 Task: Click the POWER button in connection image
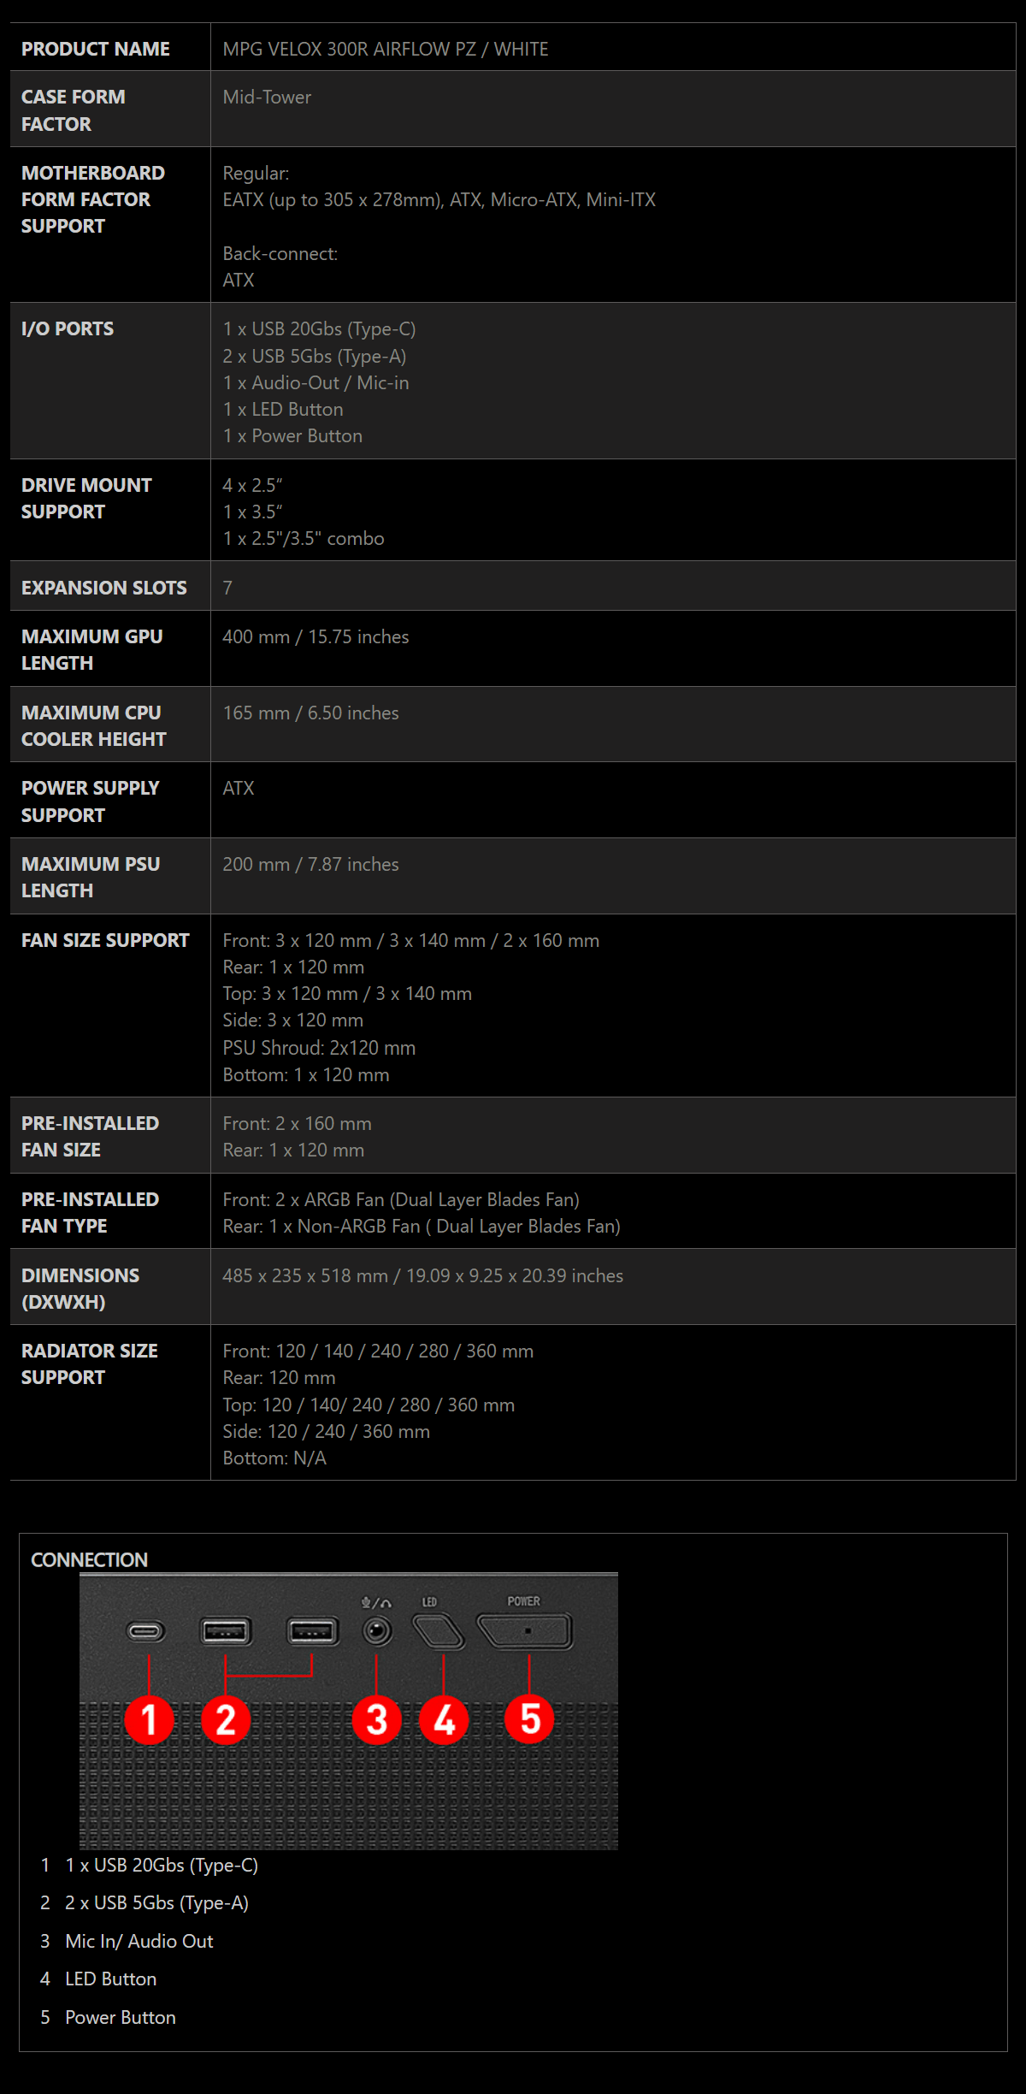(525, 1631)
